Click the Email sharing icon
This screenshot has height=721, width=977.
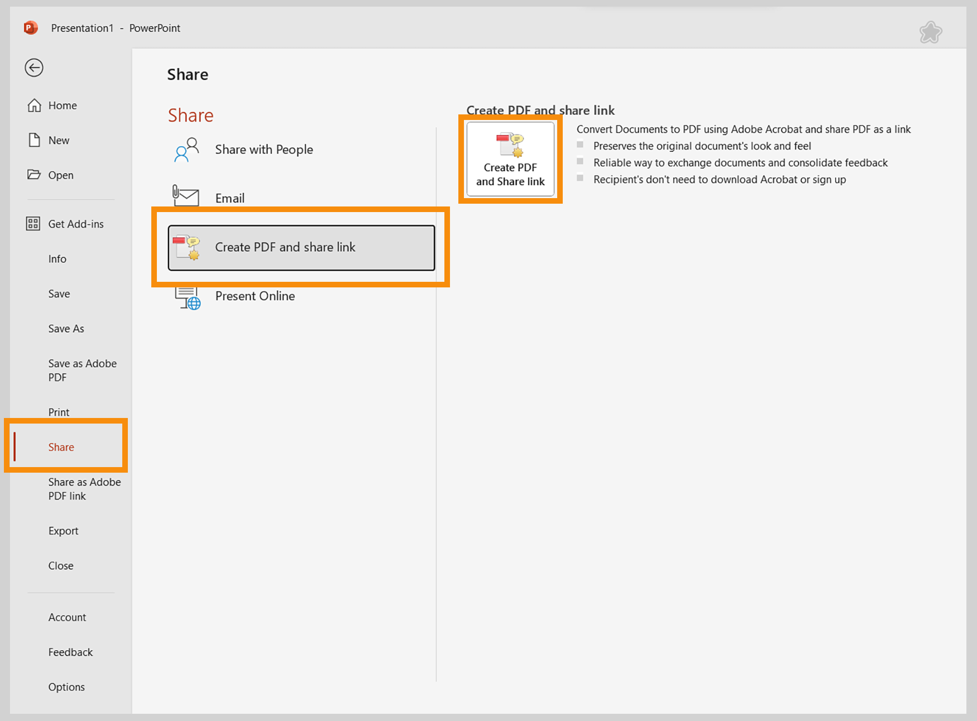click(185, 196)
